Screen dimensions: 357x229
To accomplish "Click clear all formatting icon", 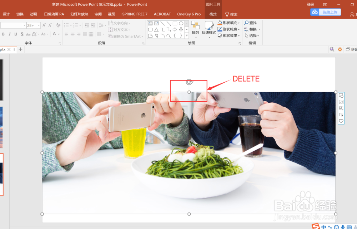I will coord(58,25).
